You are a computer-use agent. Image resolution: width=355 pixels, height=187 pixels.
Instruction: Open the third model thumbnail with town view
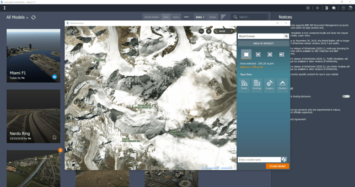(33, 168)
